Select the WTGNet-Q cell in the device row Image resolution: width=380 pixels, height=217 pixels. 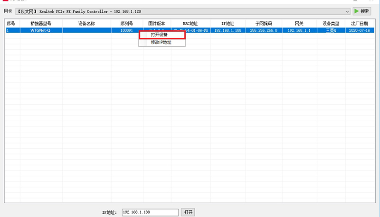tap(41, 30)
